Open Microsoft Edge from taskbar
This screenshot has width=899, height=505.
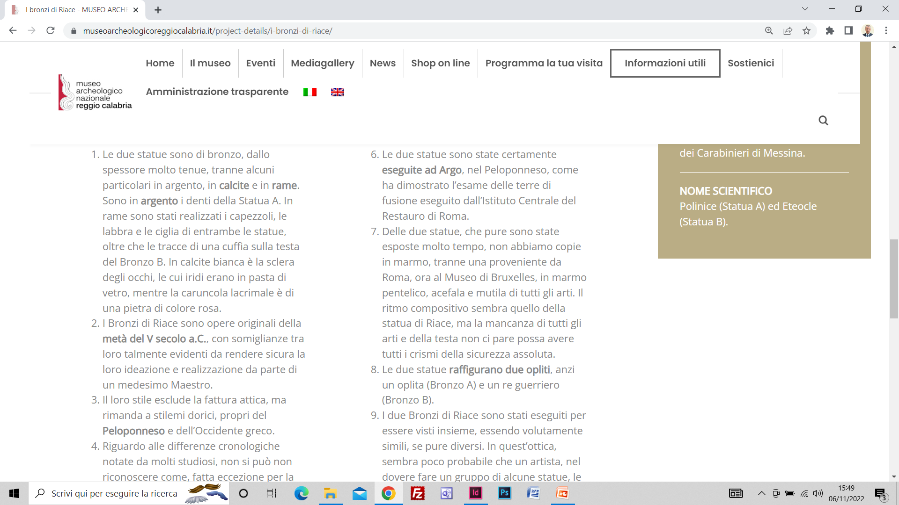pos(301,493)
